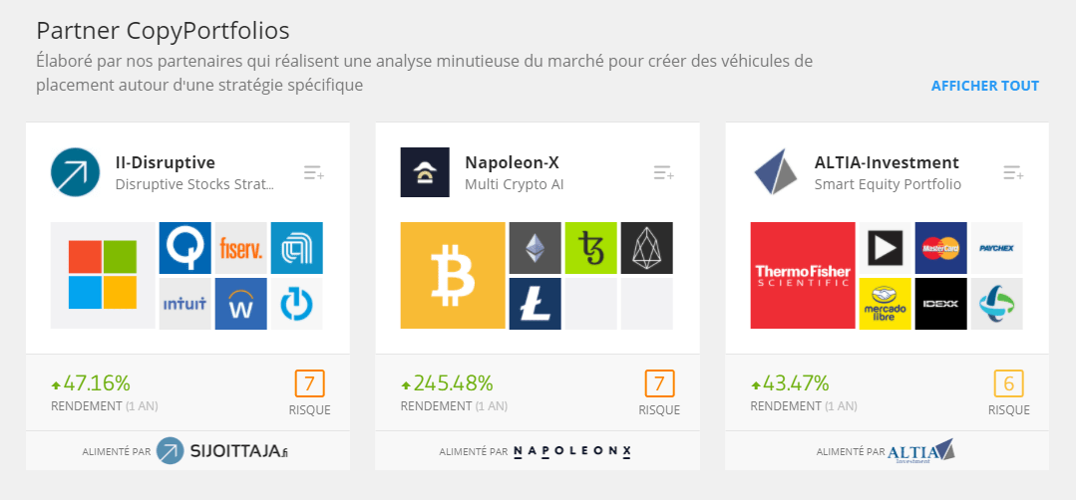Click the Thermo Fisher Scientific tile

(x=803, y=275)
